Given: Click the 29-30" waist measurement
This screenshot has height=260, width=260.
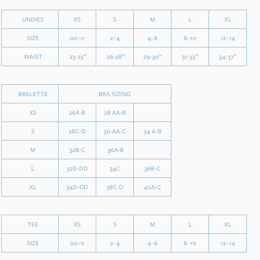Looking at the screenshot, I should coord(153,57).
